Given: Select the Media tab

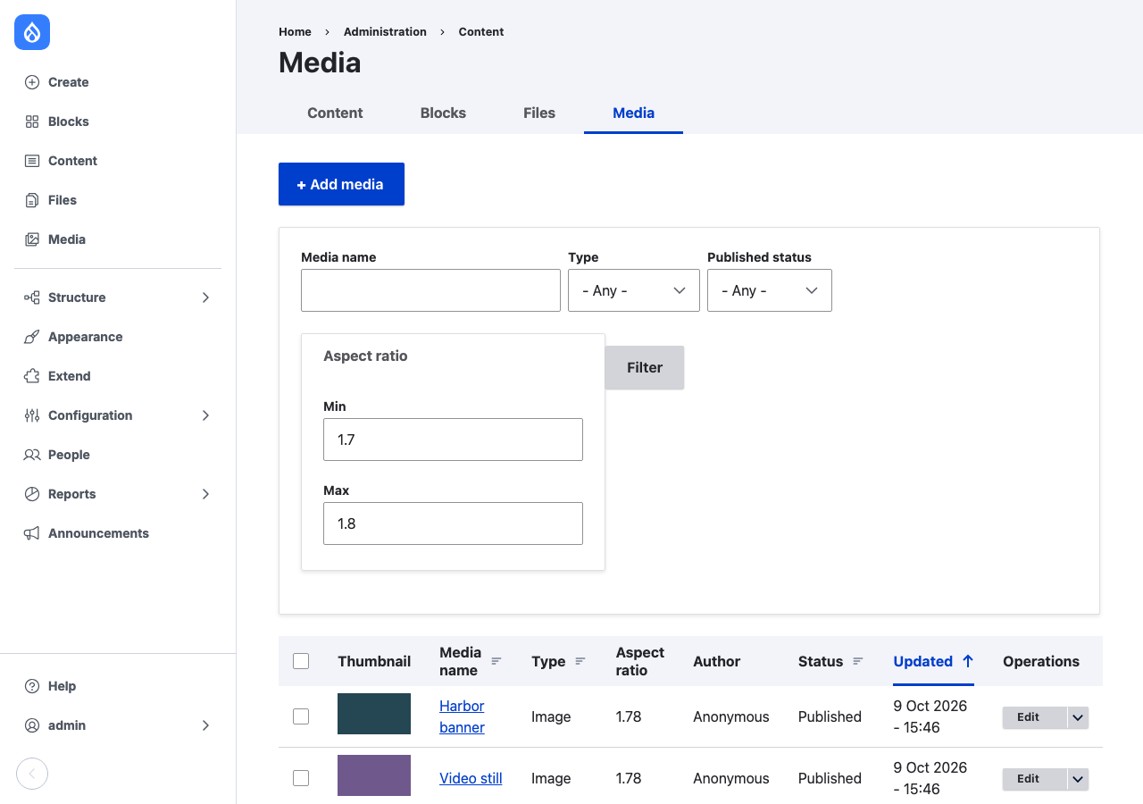Looking at the screenshot, I should (633, 113).
